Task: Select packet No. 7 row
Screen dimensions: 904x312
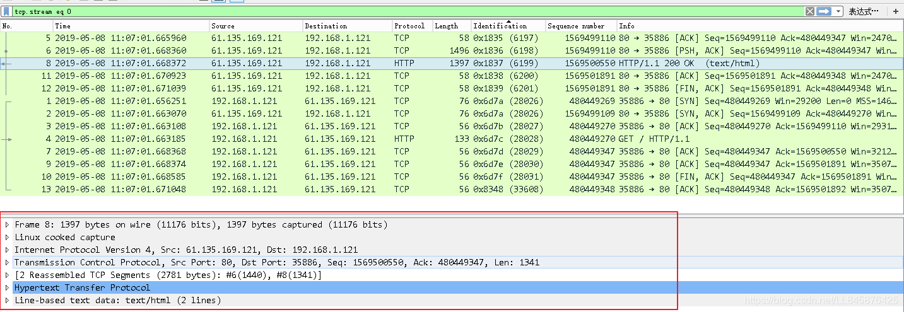Action: pyautogui.click(x=452, y=152)
